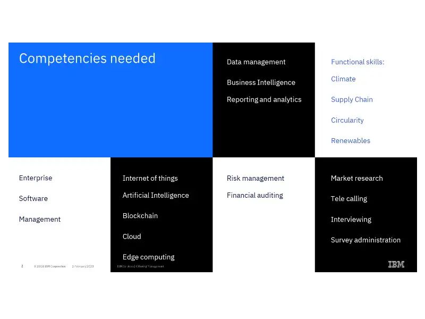The height and width of the screenshot is (319, 425).
Task: Select the Risk management label
Action: 254,178
